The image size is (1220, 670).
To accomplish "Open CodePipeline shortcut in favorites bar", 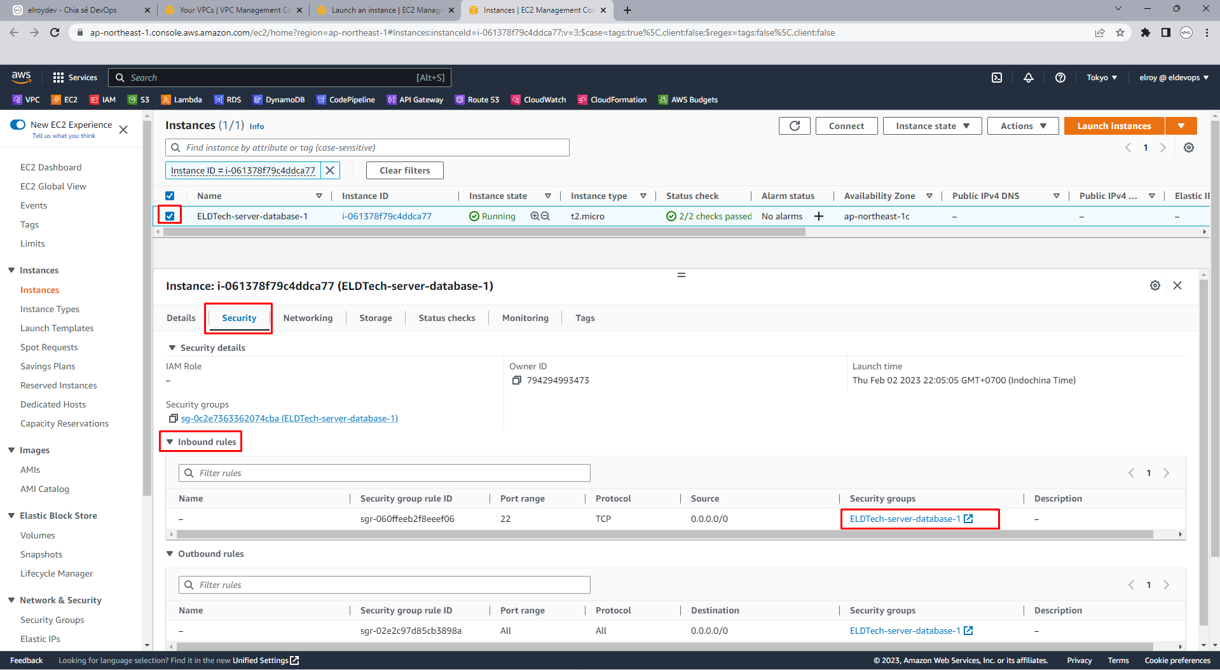I will 346,100.
